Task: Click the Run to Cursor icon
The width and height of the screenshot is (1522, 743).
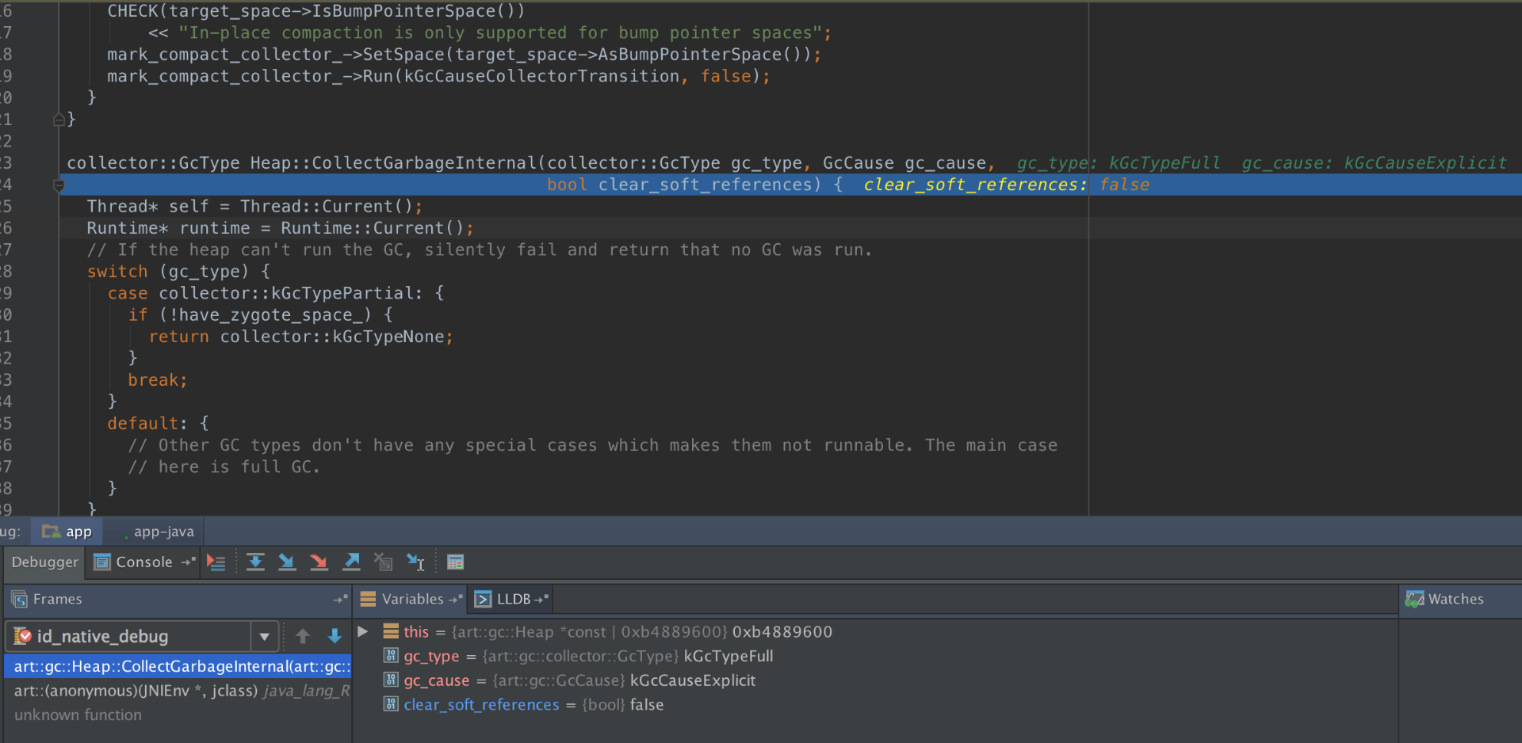Action: (x=415, y=562)
